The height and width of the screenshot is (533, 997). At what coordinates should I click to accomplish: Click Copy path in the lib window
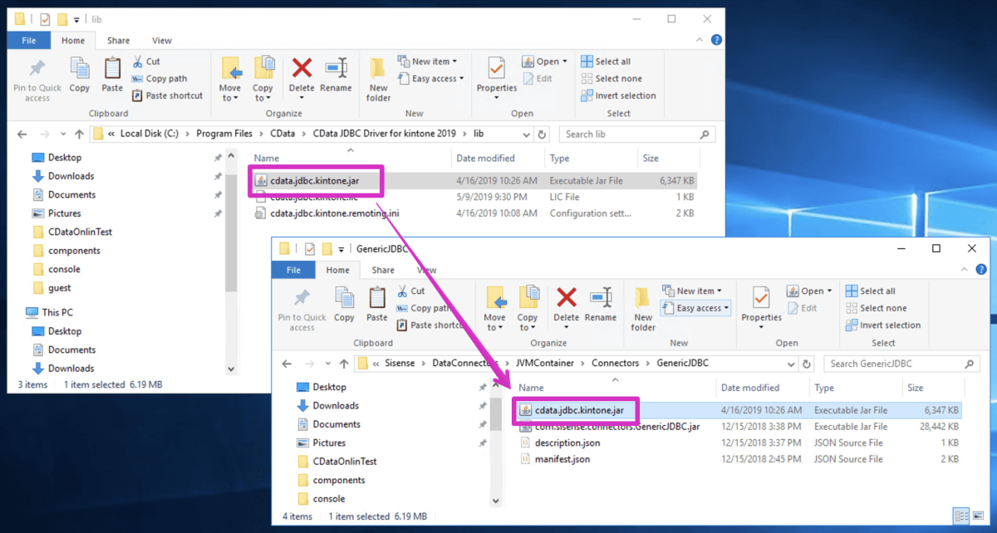coord(160,79)
